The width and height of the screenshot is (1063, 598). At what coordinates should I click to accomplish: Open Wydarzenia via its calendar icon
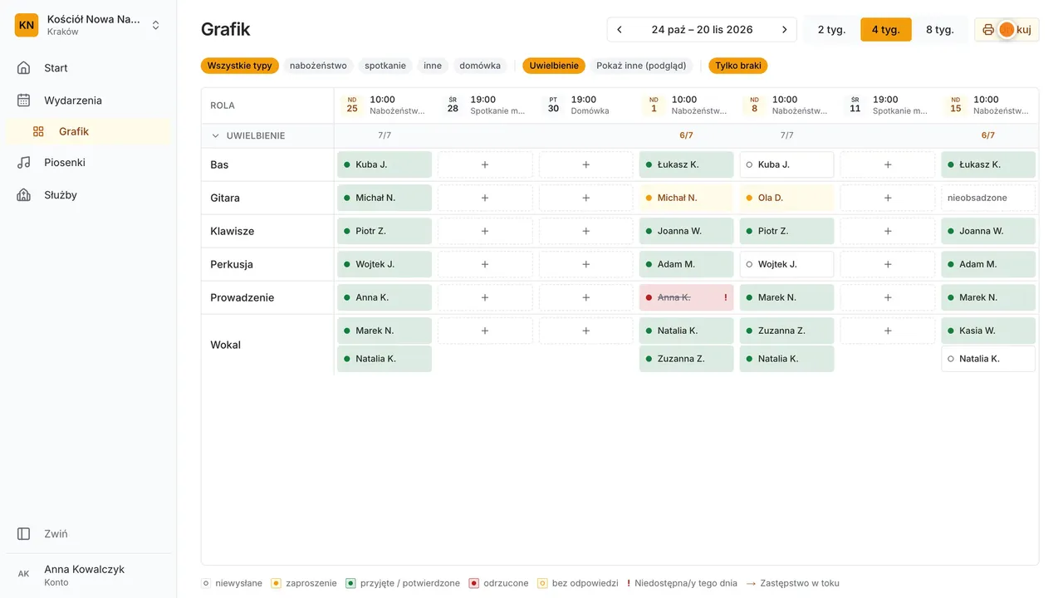pyautogui.click(x=24, y=100)
